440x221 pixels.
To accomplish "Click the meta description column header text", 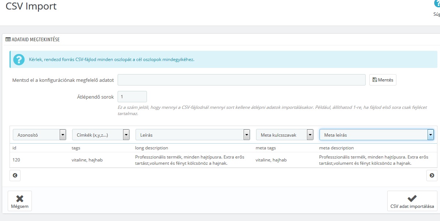I will pyautogui.click(x=336, y=148).
